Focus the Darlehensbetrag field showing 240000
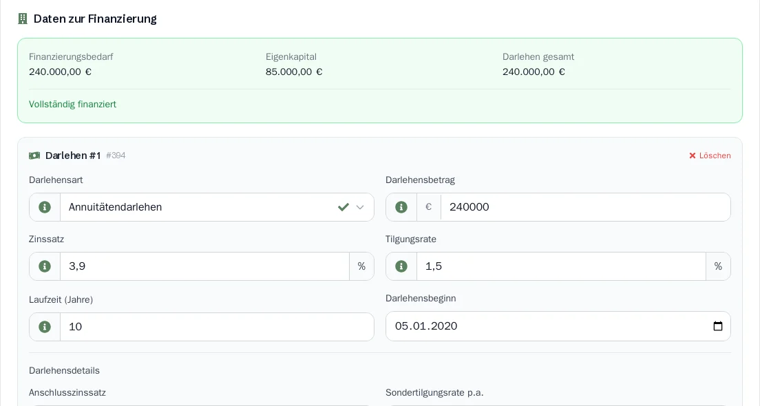This screenshot has height=406, width=760. [586, 207]
